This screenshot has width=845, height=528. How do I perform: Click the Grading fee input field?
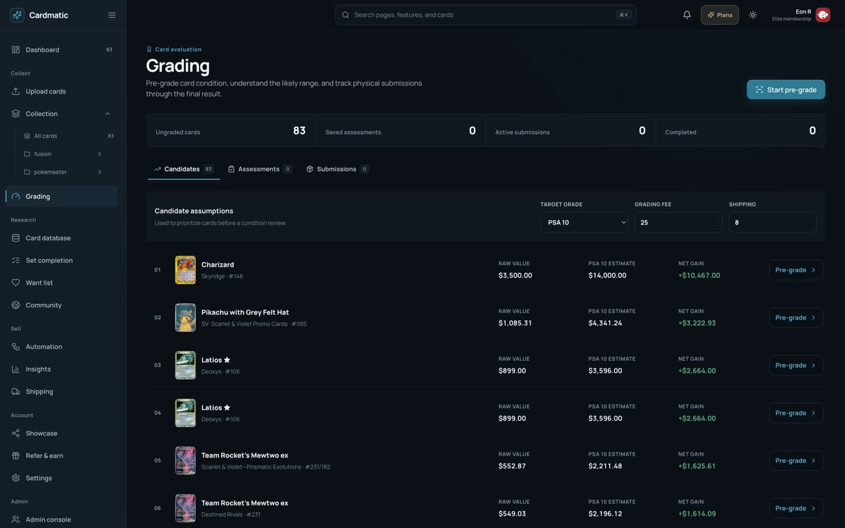click(678, 222)
